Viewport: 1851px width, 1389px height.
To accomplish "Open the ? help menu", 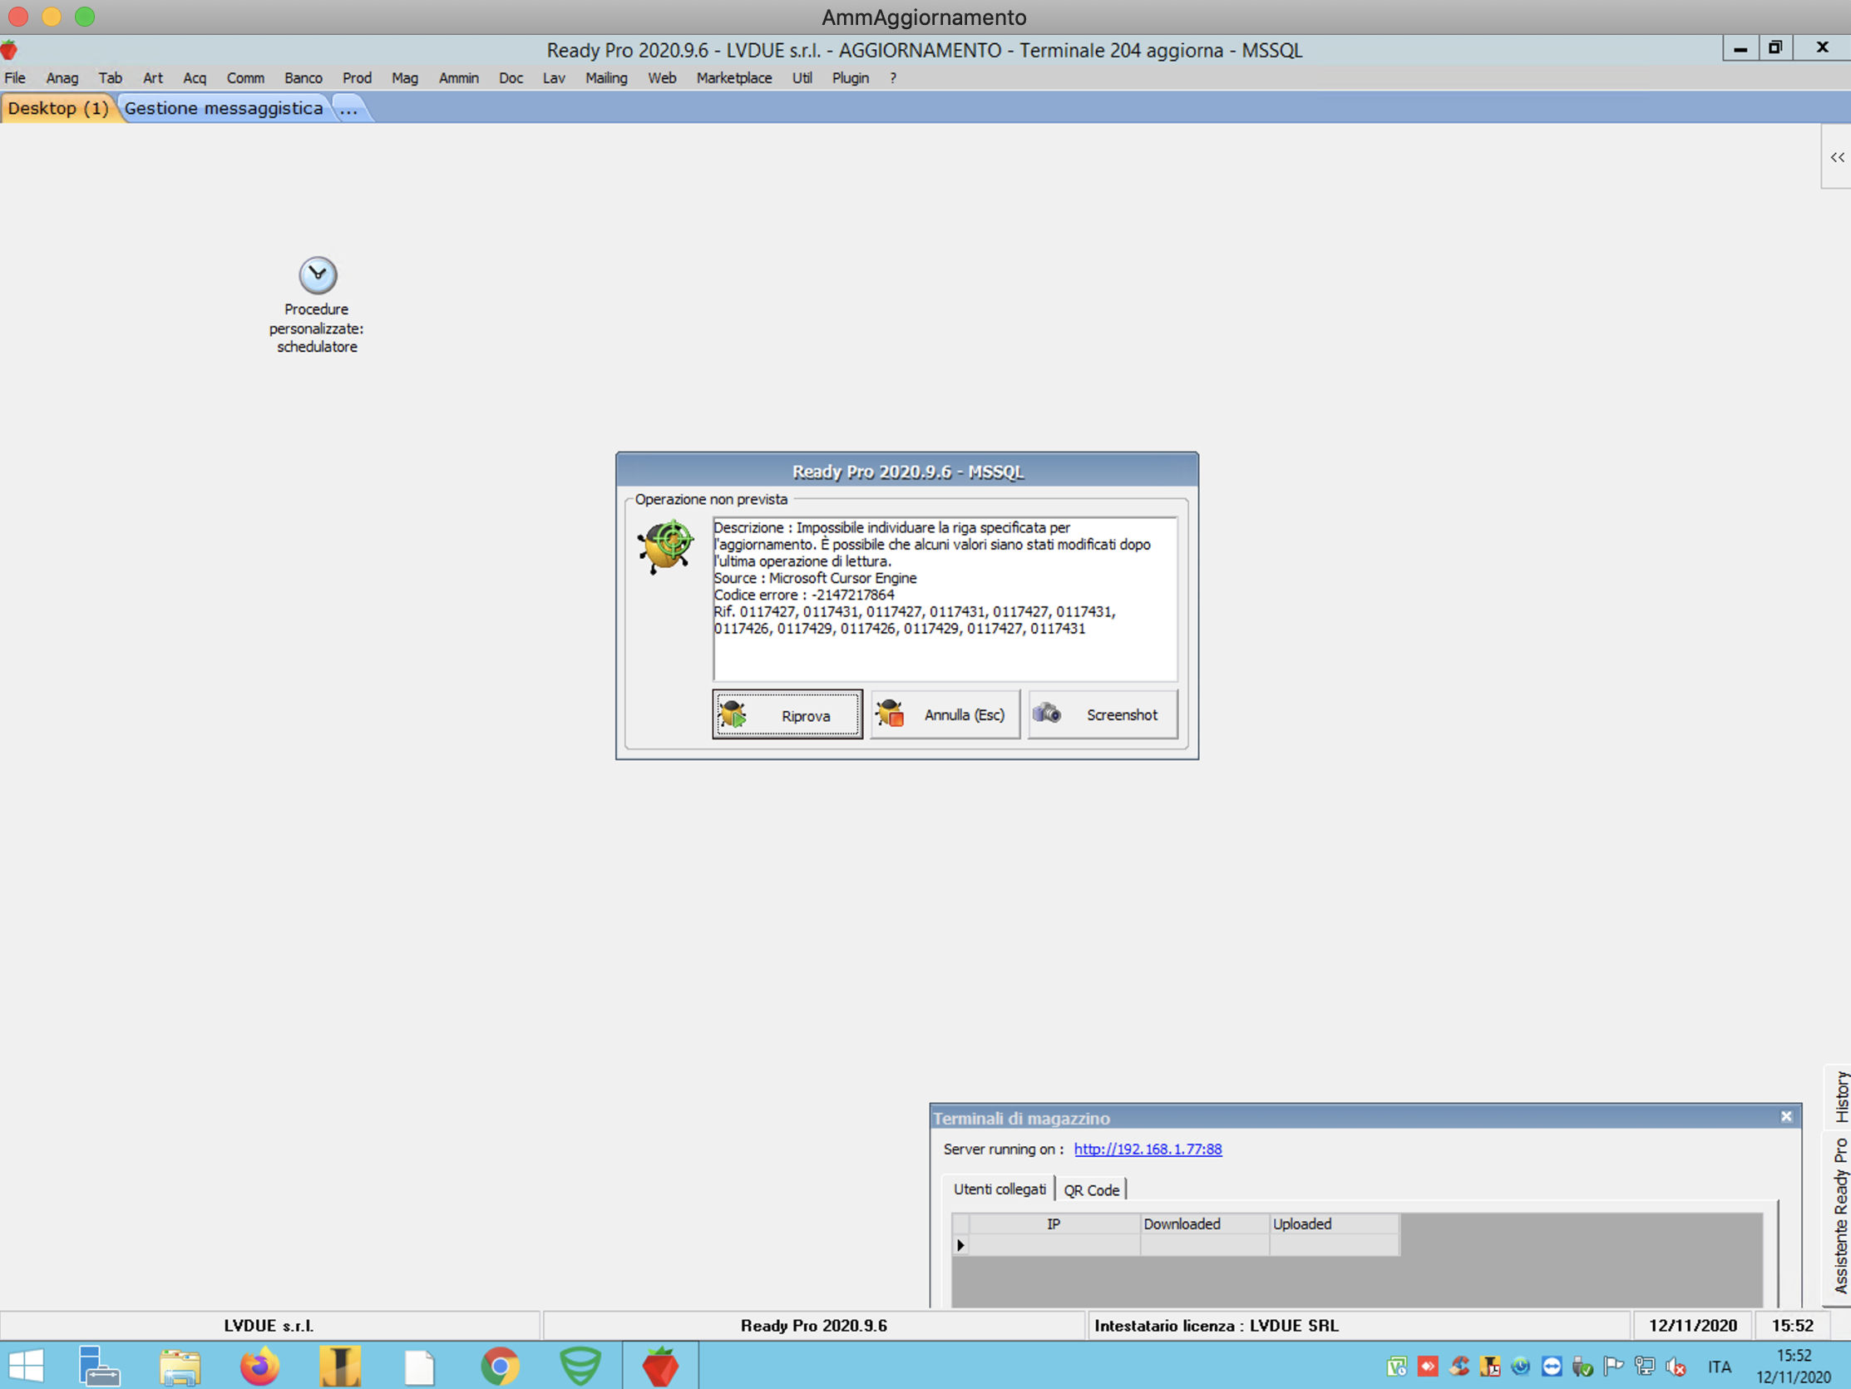I will (893, 78).
